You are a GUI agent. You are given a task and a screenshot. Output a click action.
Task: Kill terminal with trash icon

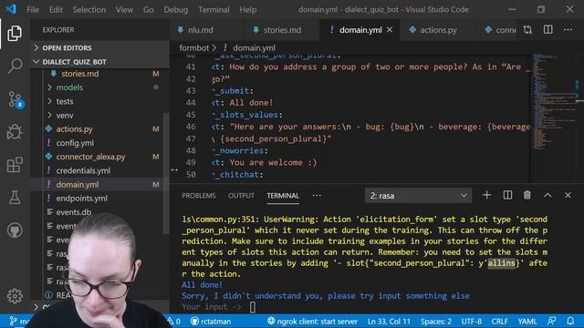527,195
